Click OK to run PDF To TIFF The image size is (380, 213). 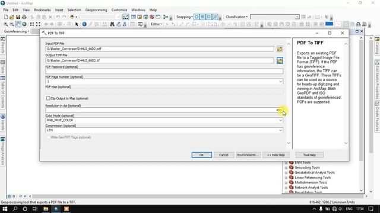pyautogui.click(x=202, y=155)
